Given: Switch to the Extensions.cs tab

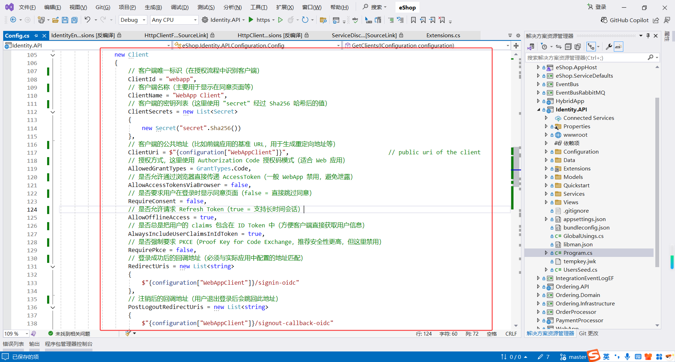Looking at the screenshot, I should tap(443, 35).
